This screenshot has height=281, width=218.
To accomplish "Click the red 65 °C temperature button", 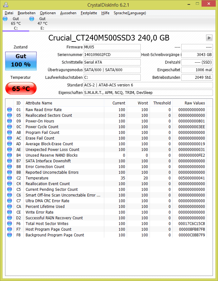I will [21, 88].
